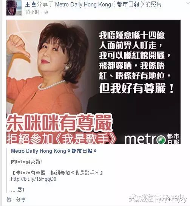Image resolution: width=190 pixels, height=206 pixels.
Task: Click the 朱咪咪有尊嚴 headline in photo
Action: click(x=59, y=122)
